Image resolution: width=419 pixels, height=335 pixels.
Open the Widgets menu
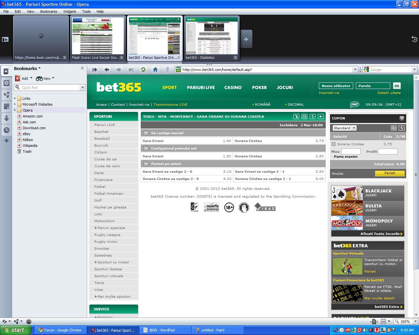[69, 11]
